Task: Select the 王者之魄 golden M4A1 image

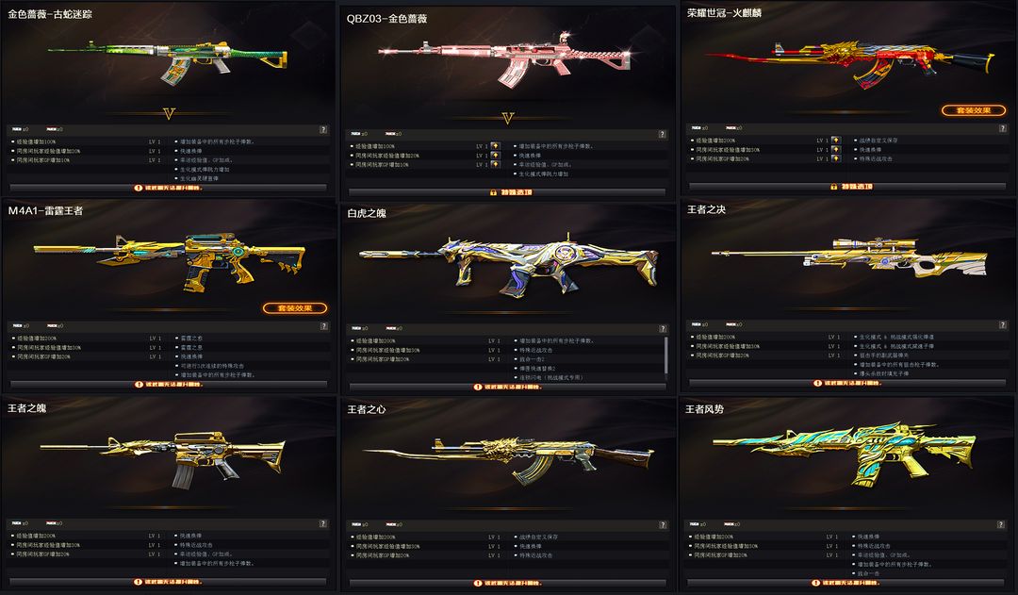Action: (x=162, y=458)
